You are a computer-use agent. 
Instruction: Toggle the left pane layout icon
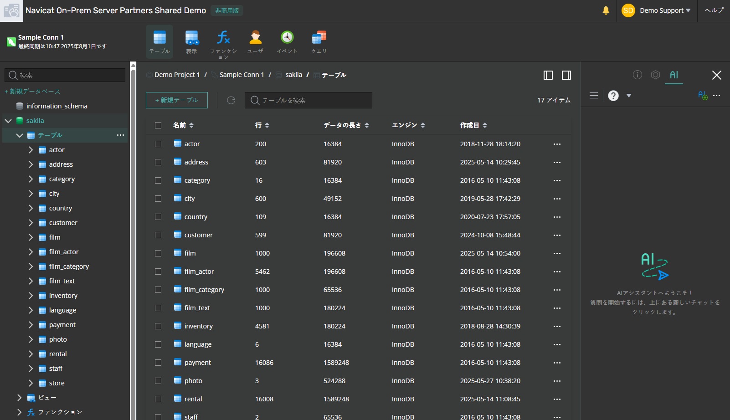pyautogui.click(x=548, y=75)
